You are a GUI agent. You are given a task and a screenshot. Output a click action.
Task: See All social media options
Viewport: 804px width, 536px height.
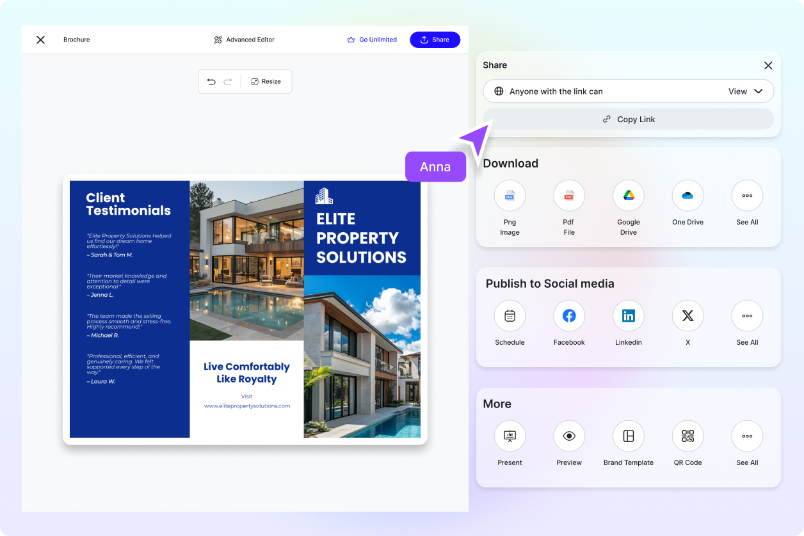tap(747, 316)
